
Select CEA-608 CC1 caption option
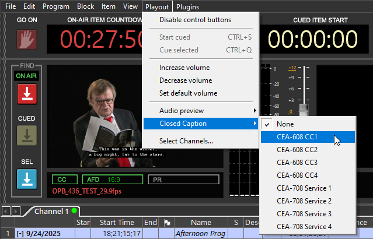pyautogui.click(x=308, y=137)
